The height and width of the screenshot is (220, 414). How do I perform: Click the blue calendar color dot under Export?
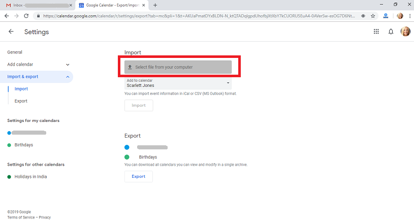point(126,147)
